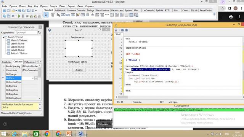Create a new unit via toolbar icon
244x137 pixels.
click(4, 11)
